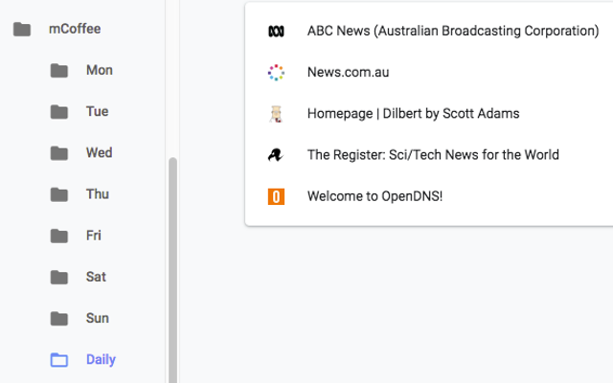Open the News.com.au bookmark
613x383 pixels.
point(348,72)
